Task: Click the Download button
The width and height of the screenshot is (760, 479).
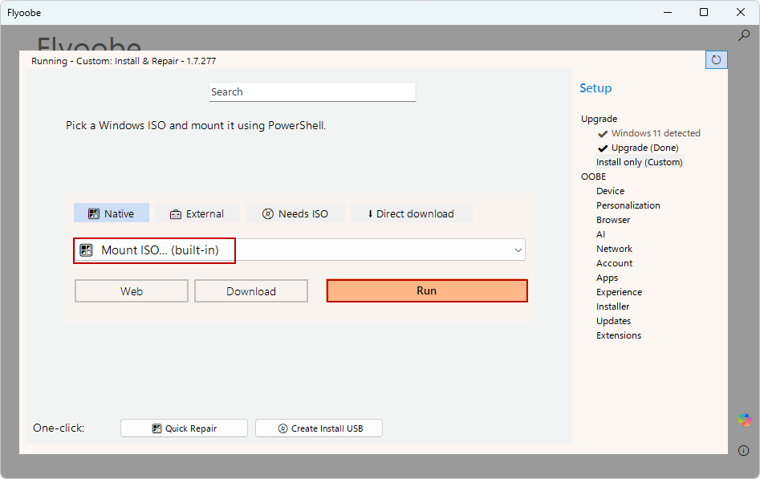Action: 251,291
